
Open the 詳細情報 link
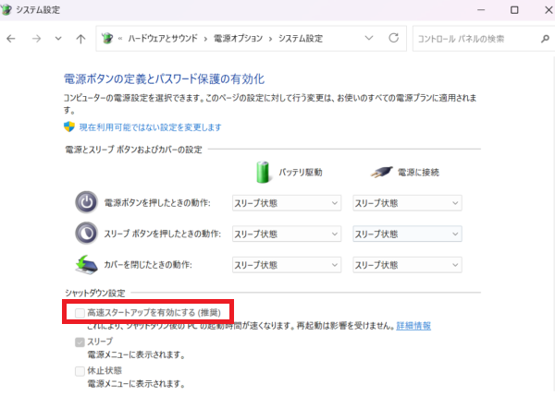point(413,326)
